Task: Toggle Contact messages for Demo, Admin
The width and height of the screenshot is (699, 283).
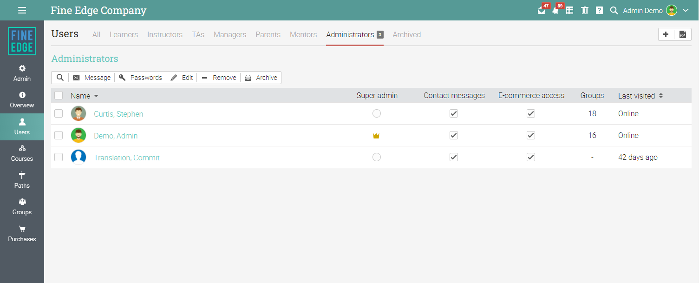Action: (x=454, y=135)
